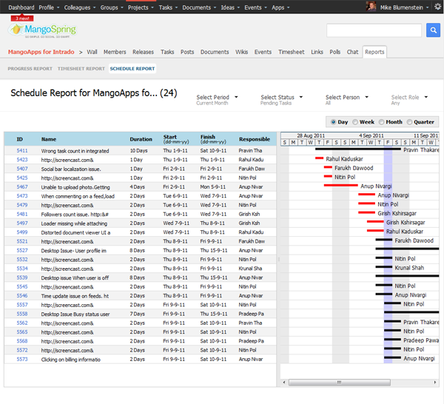The width and height of the screenshot is (444, 404).
Task: Open task ID 5527 link
Action: (22, 250)
